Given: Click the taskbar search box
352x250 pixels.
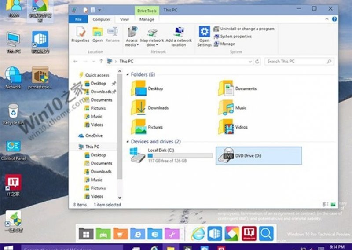Looking at the screenshot, I should click(72, 248).
